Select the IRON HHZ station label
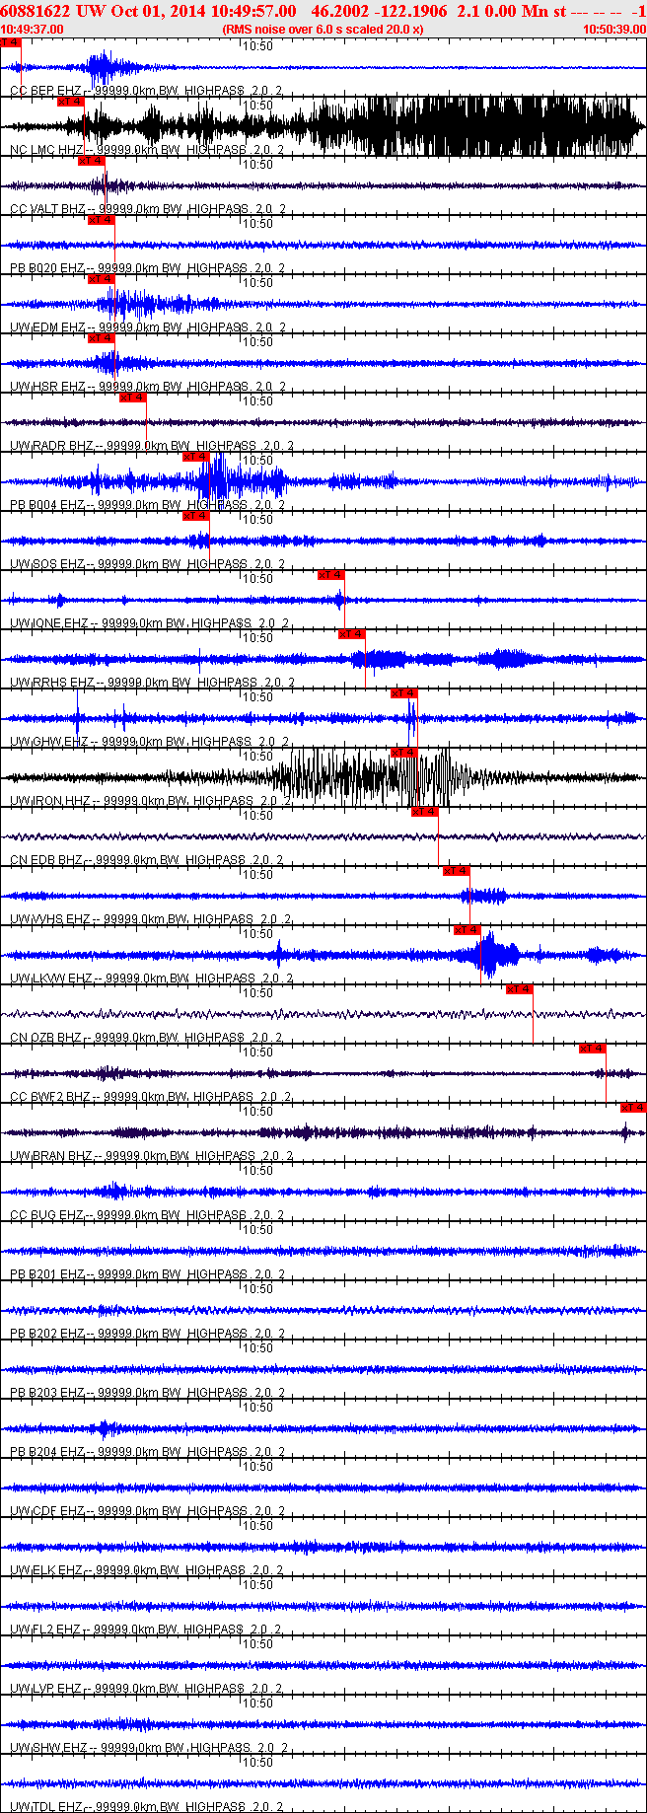The height and width of the screenshot is (1813, 647). [x=150, y=801]
